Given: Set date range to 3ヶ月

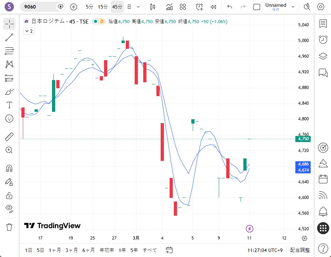Looking at the screenshot, I should pyautogui.click(x=72, y=250).
